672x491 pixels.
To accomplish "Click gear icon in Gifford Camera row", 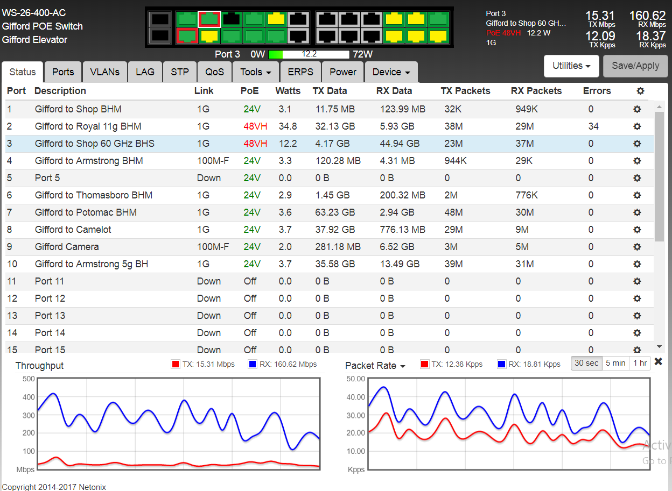I will (x=637, y=247).
